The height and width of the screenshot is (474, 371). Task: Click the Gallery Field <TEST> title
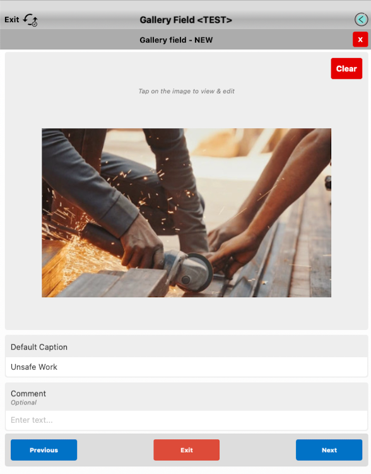pyautogui.click(x=185, y=20)
